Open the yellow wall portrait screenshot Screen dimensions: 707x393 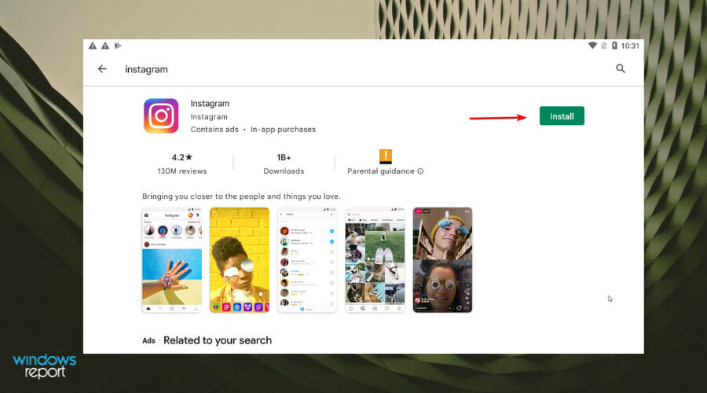pos(240,260)
